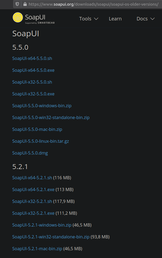
Task: Expand the Tools menu chevron
Action: click(96, 19)
